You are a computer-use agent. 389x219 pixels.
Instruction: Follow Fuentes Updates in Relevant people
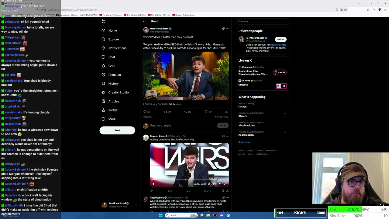tap(281, 39)
